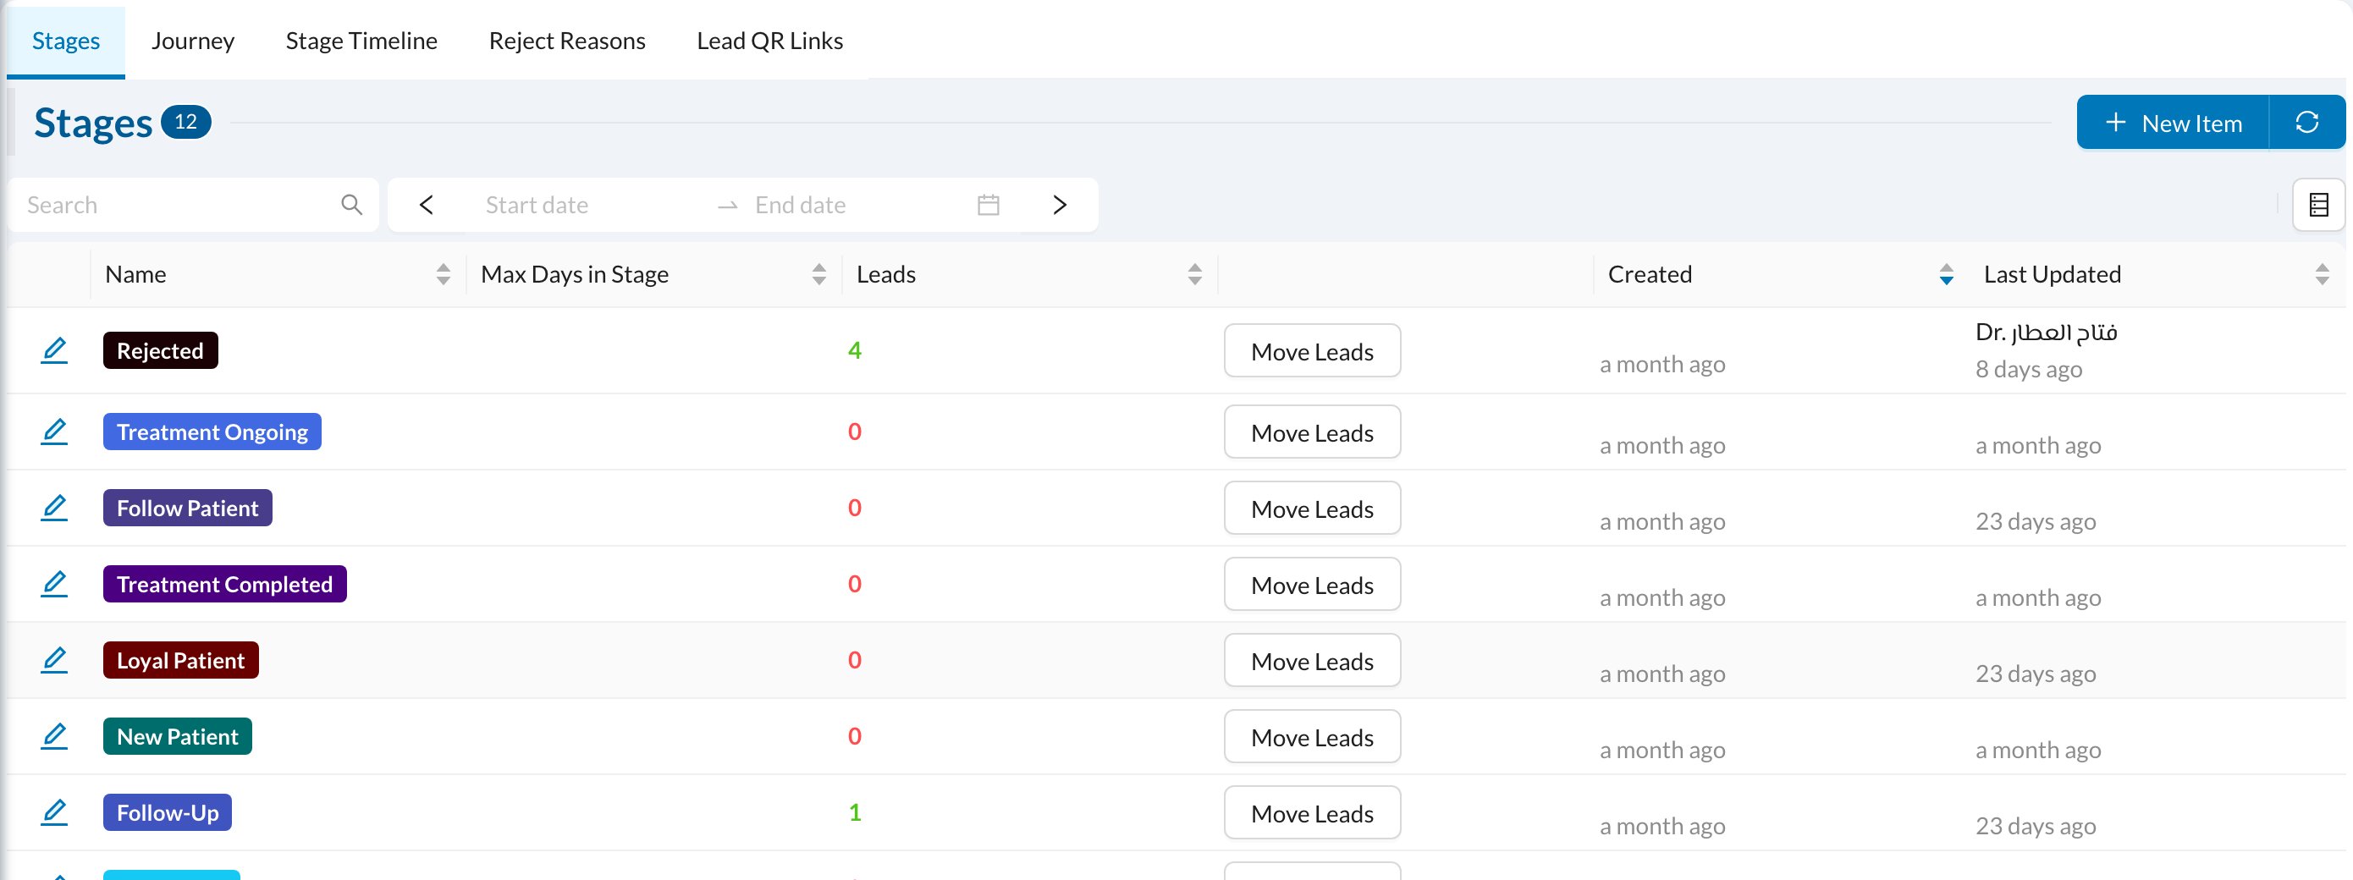The image size is (2353, 880).
Task: Move Leads from New Patient
Action: click(1312, 737)
